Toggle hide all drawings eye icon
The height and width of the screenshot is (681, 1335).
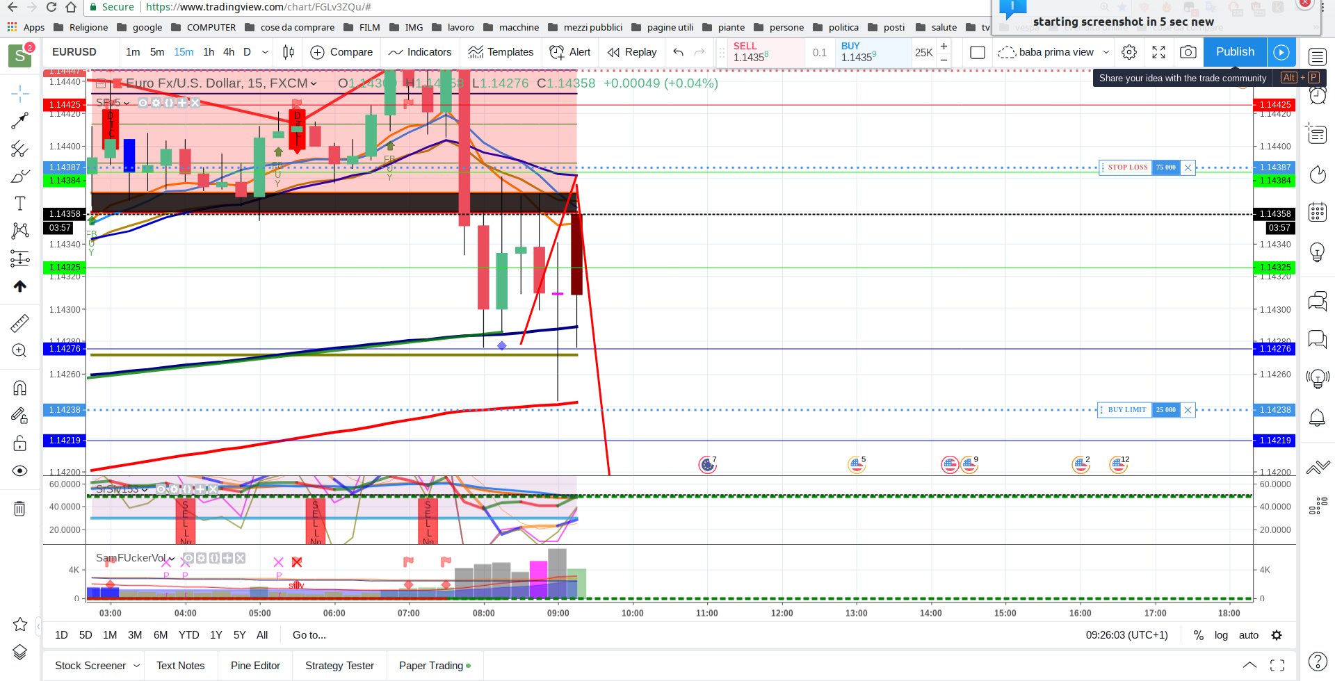[x=20, y=471]
